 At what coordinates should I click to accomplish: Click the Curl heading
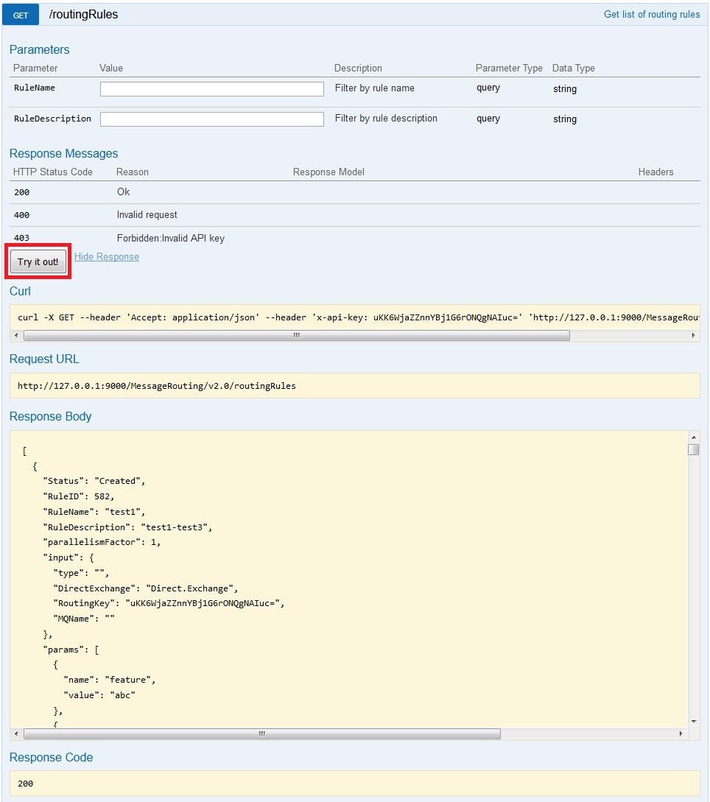tap(20, 291)
